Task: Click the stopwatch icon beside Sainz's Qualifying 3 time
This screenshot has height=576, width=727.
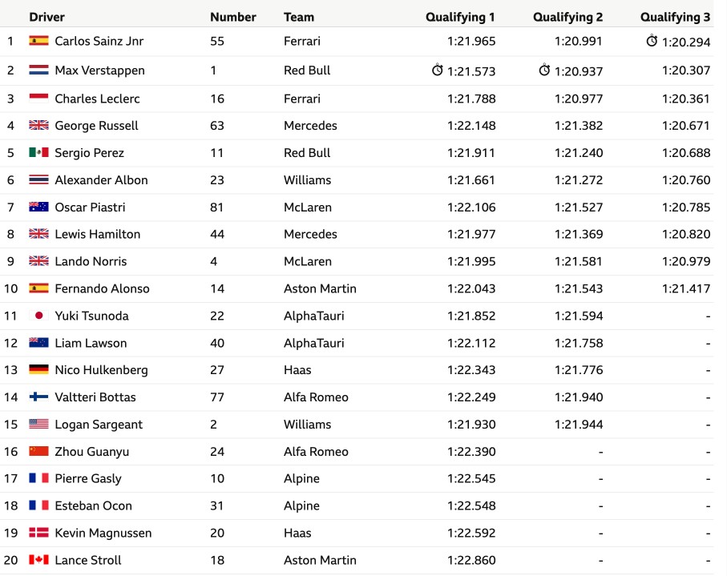Action: [652, 41]
